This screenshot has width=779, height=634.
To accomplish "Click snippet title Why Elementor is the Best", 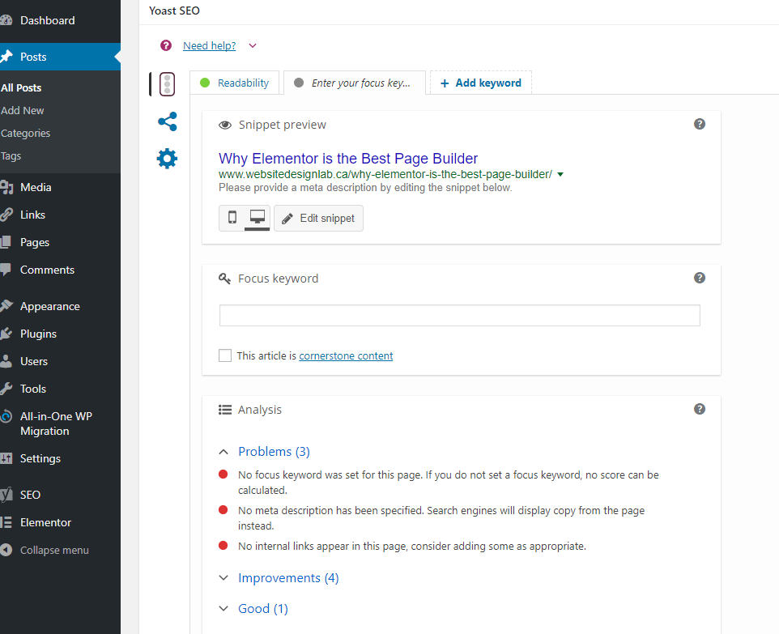I will [347, 159].
